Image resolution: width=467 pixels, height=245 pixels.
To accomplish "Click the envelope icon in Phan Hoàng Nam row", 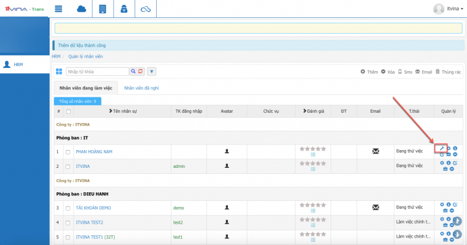I will [x=375, y=151].
